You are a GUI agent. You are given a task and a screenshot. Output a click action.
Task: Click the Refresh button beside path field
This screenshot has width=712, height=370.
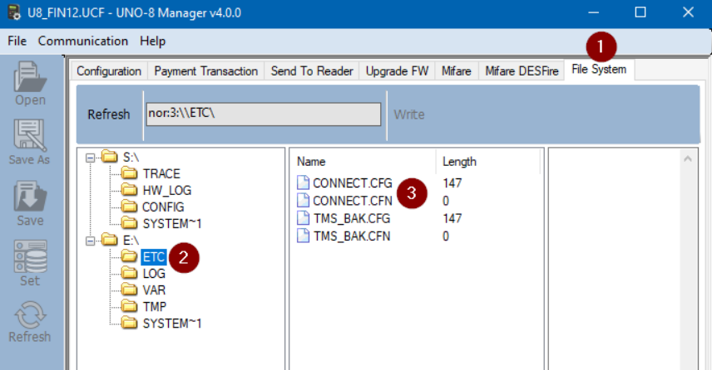pyautogui.click(x=109, y=114)
